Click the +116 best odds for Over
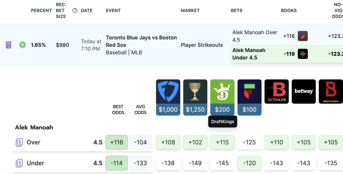 tap(117, 142)
